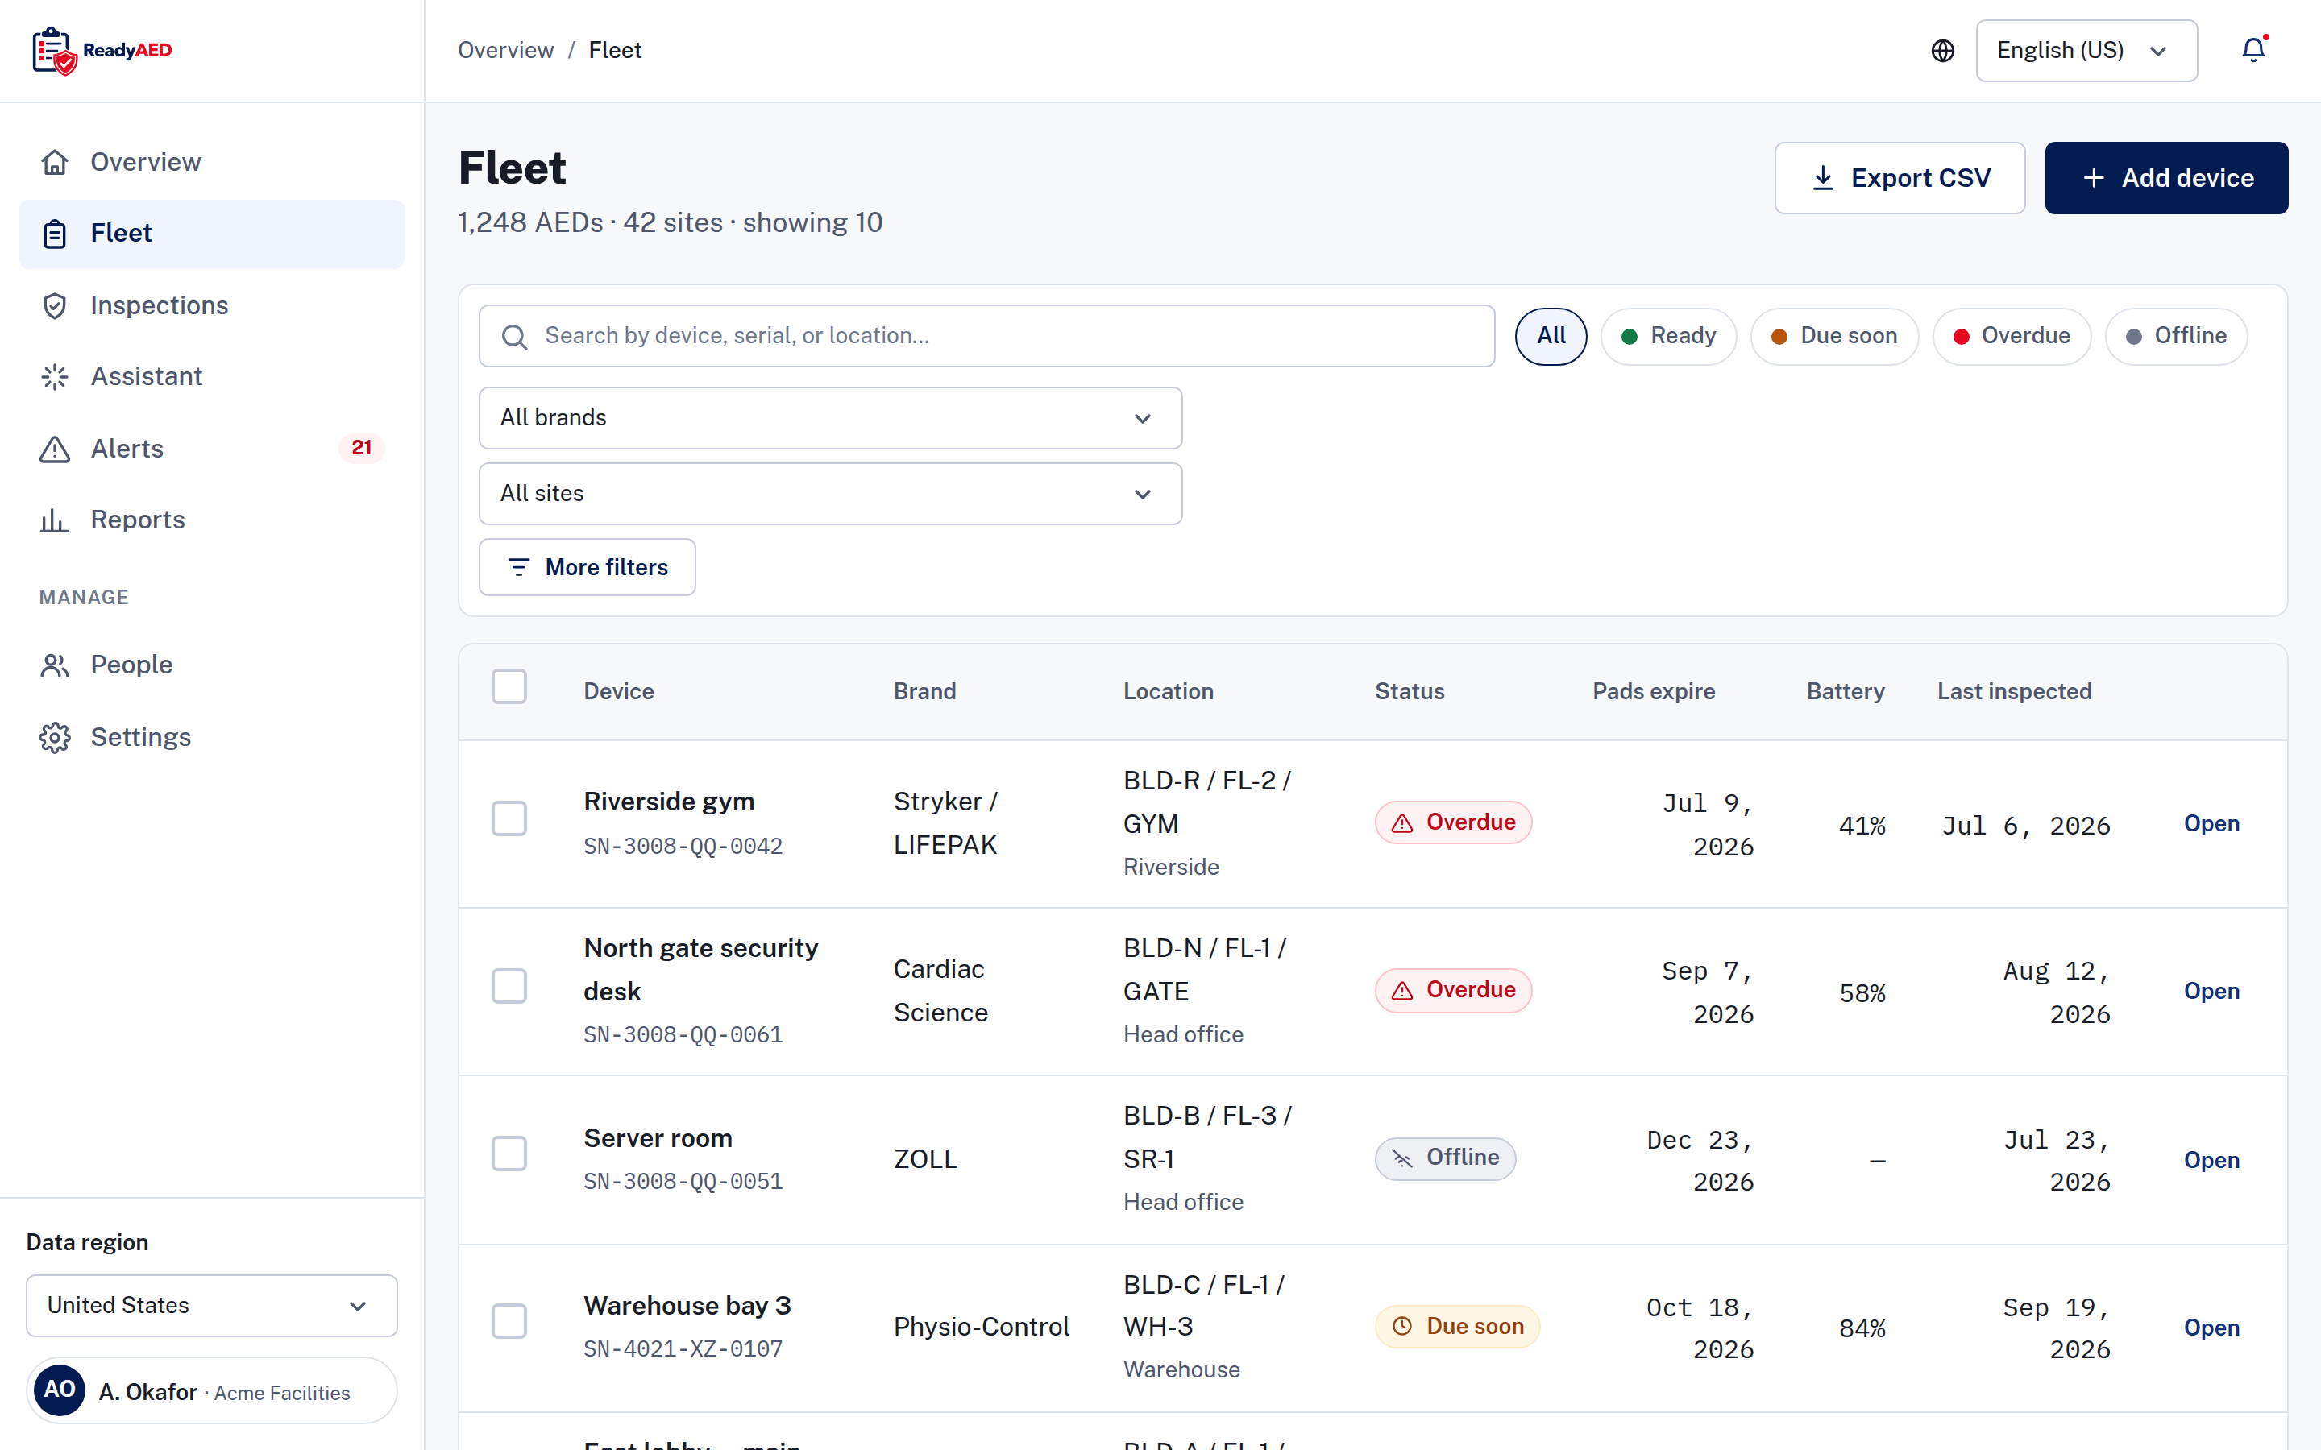The image size is (2321, 1450).
Task: Check the Riverside gym row checkbox
Action: coord(509,819)
